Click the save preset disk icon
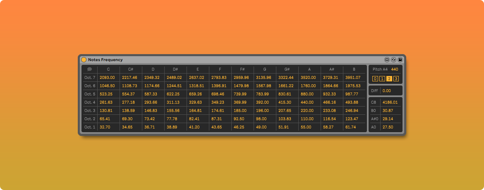The height and width of the screenshot is (190, 484). [x=400, y=60]
